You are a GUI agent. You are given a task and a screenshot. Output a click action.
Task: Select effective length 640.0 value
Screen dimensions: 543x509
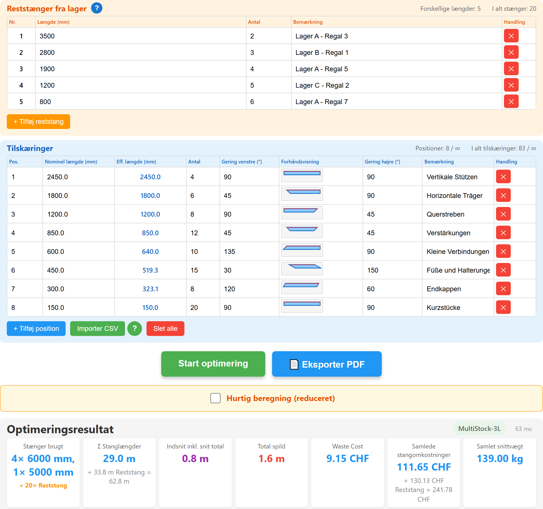coord(150,251)
